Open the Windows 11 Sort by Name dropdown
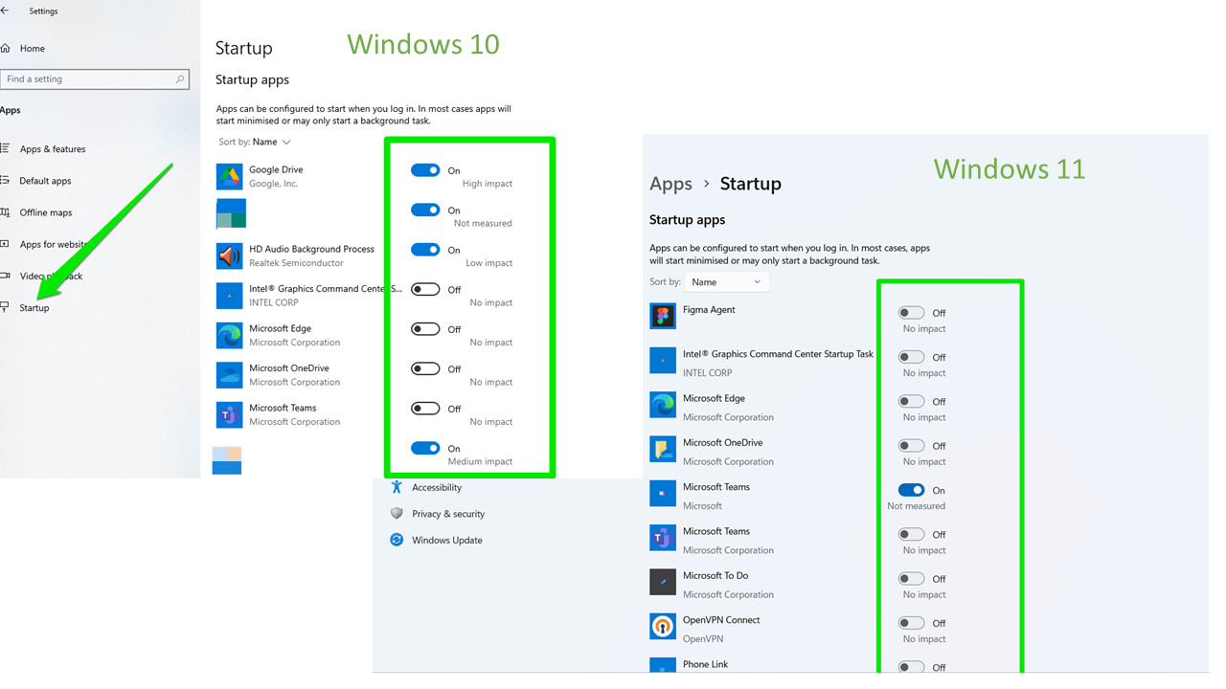 (727, 282)
